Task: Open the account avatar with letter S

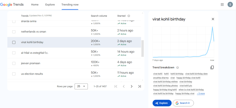Action: pyautogui.click(x=230, y=5)
